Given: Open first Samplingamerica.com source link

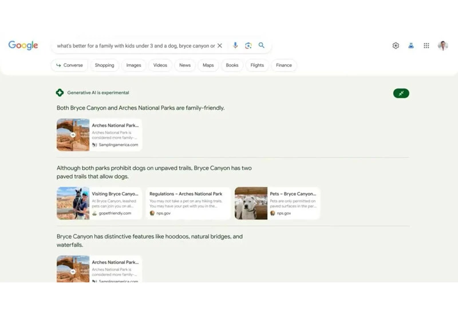Looking at the screenshot, I should pos(119,145).
